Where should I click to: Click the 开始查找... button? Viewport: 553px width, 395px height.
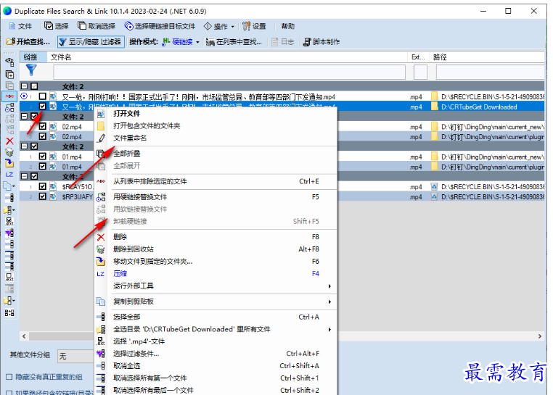28,42
